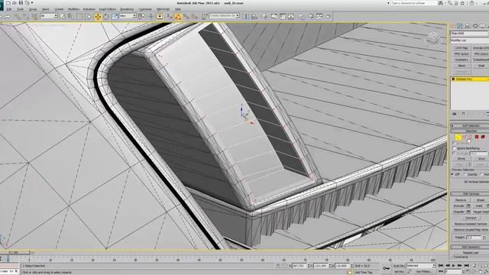489x275 pixels.
Task: Enable the Ignore Backfacing checkbox
Action: [x=454, y=148]
